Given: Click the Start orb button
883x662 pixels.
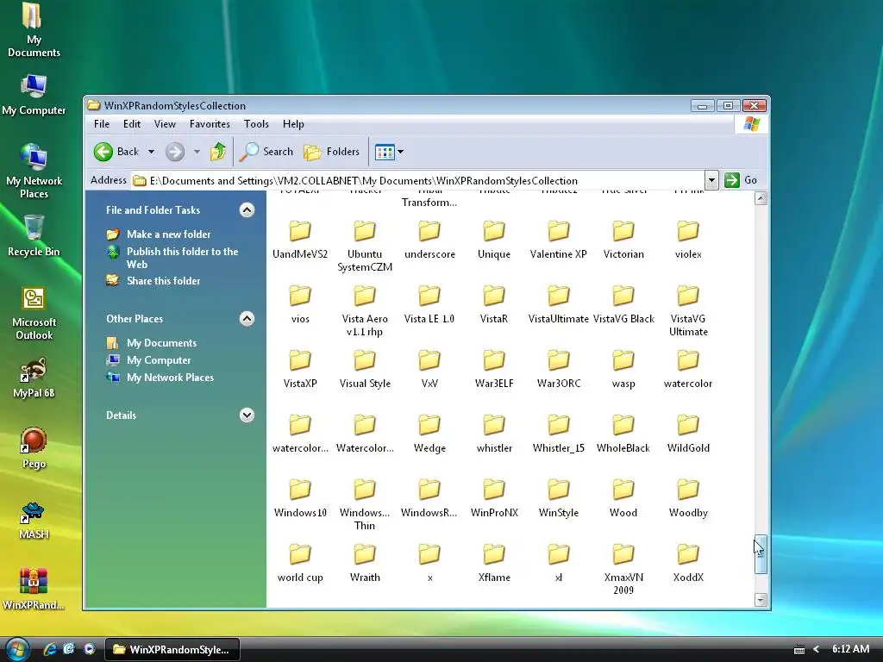Looking at the screenshot, I should point(17,649).
